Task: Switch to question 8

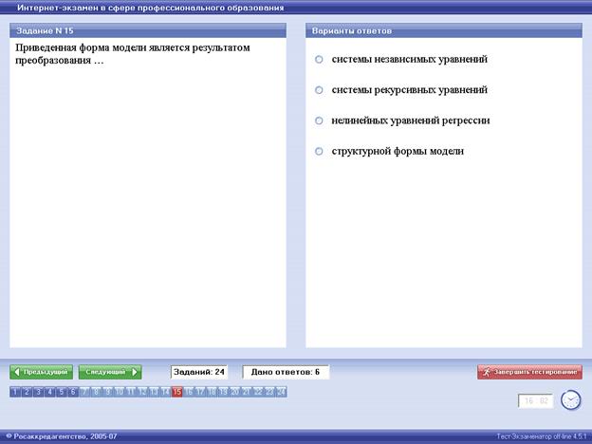Action: pos(96,392)
